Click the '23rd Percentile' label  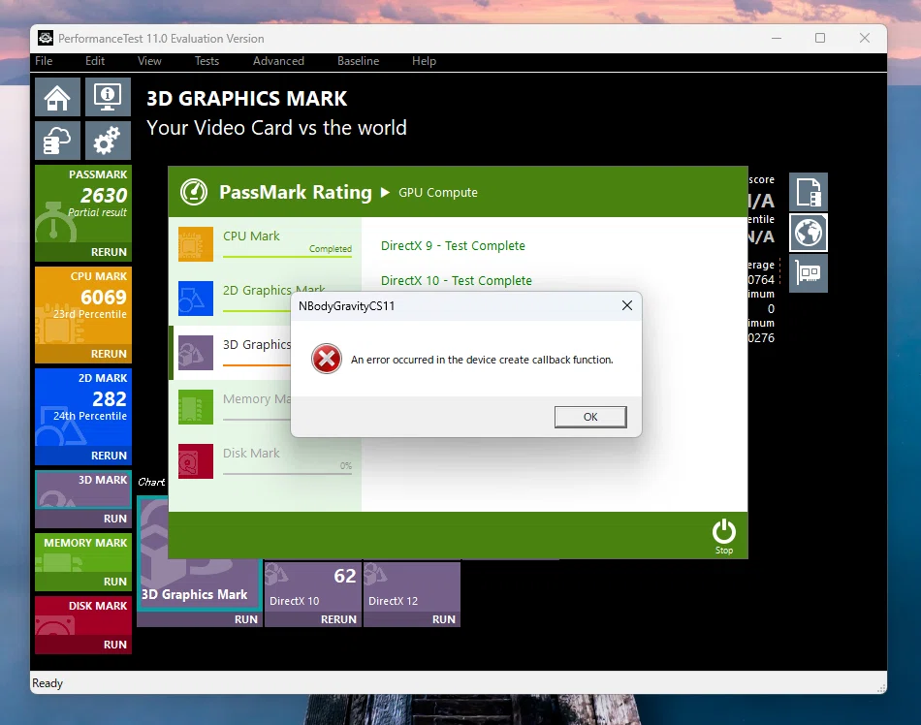tap(90, 314)
